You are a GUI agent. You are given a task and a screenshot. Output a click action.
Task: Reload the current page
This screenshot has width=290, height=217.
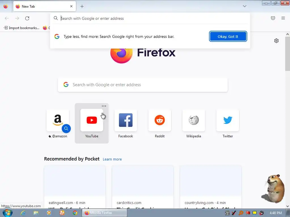pyautogui.click(x=27, y=18)
